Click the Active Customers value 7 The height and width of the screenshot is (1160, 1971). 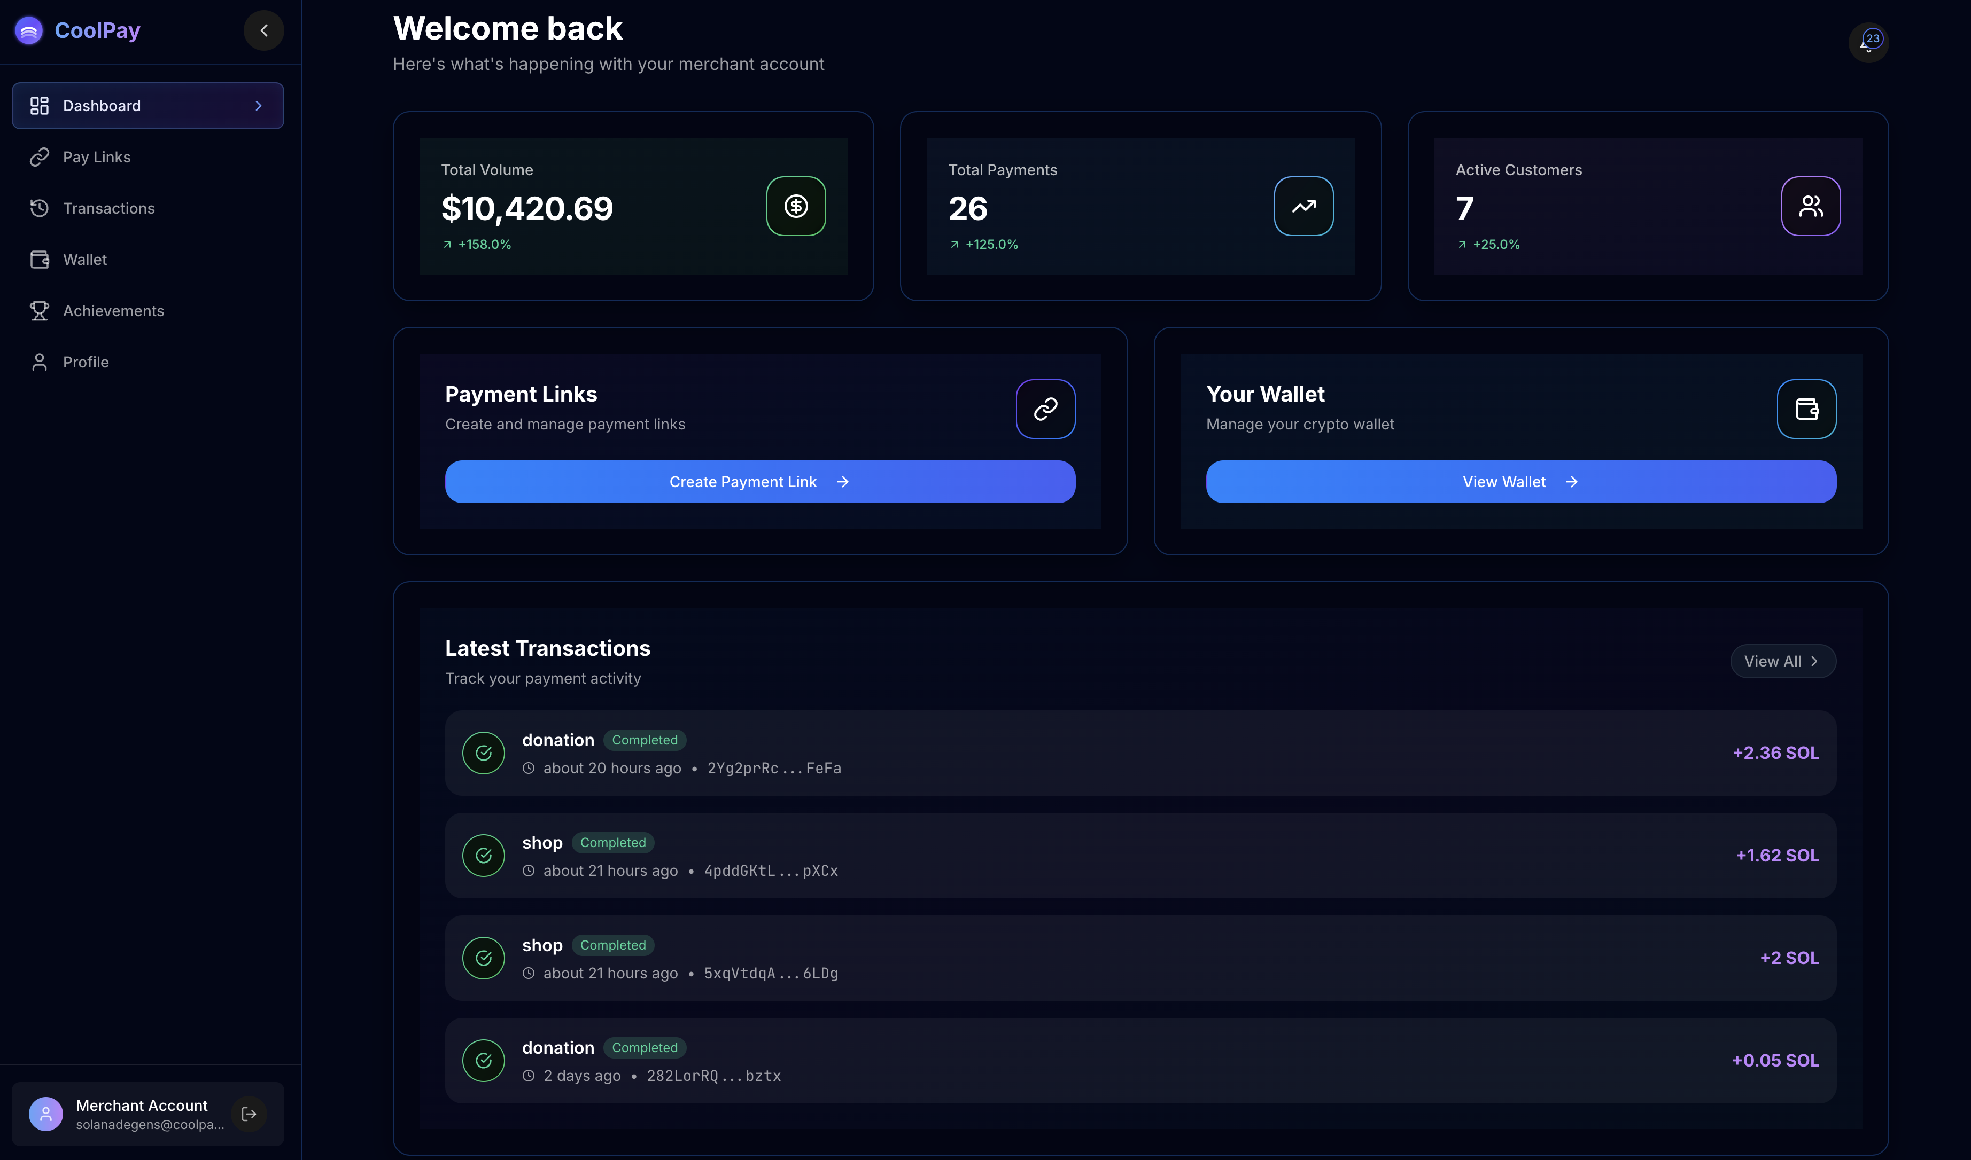pos(1465,208)
